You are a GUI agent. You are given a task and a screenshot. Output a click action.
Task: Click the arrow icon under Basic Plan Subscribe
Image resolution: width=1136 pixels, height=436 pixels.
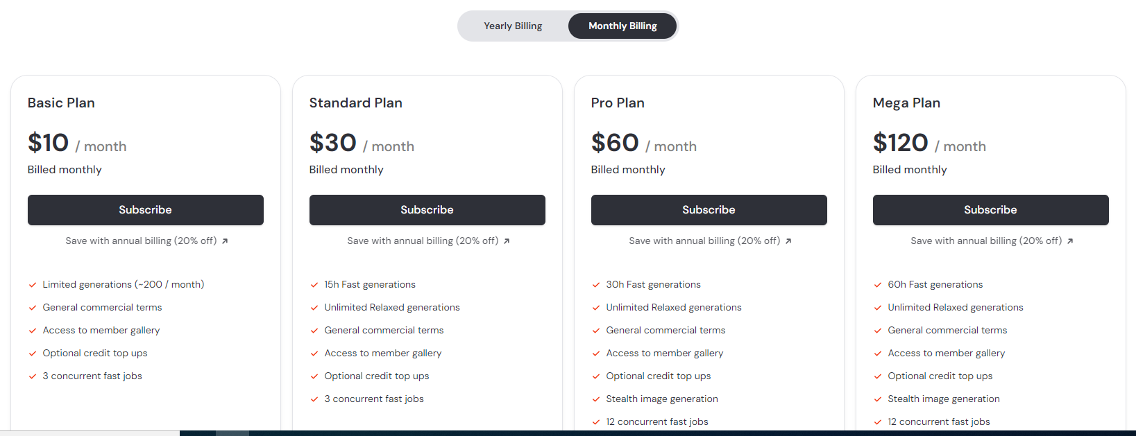pos(225,241)
